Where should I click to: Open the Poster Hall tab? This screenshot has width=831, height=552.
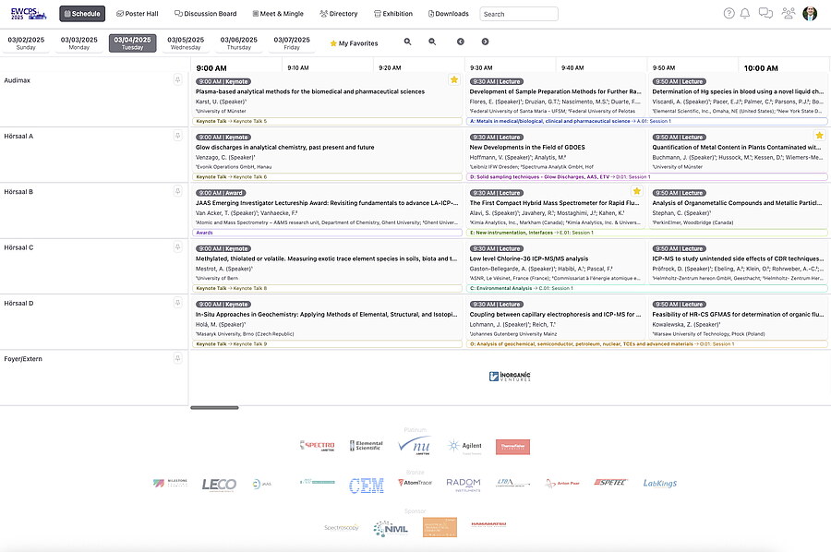tap(138, 14)
